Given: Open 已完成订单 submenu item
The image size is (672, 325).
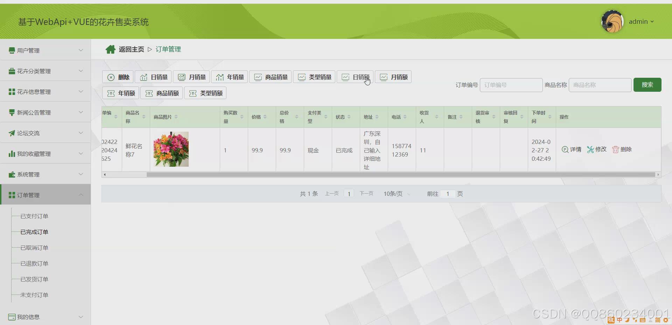Looking at the screenshot, I should 34,232.
